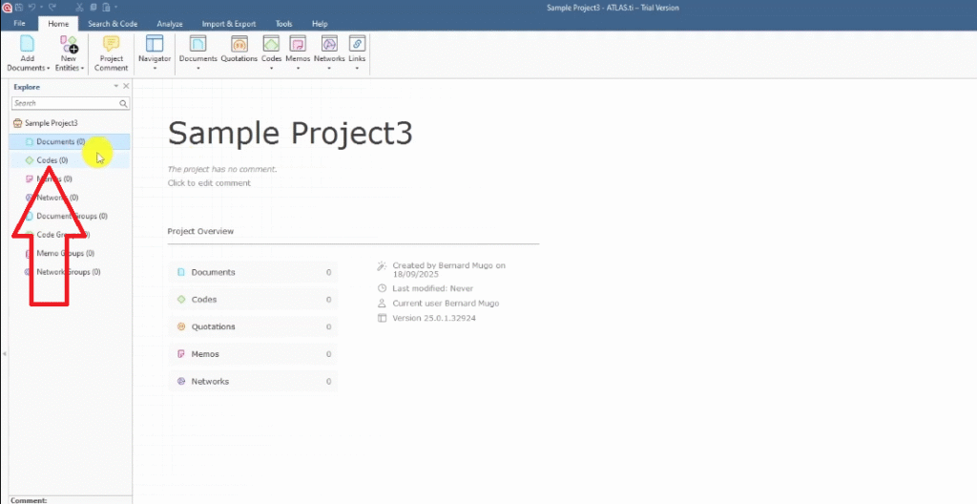
Task: Select Codes (0) in the Explore tree
Action: pos(52,160)
